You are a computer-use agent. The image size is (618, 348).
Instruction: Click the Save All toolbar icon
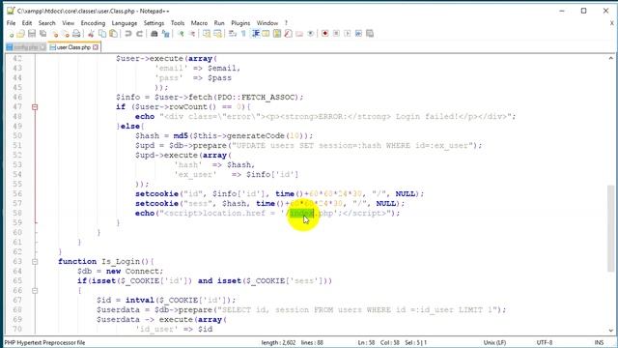42,34
